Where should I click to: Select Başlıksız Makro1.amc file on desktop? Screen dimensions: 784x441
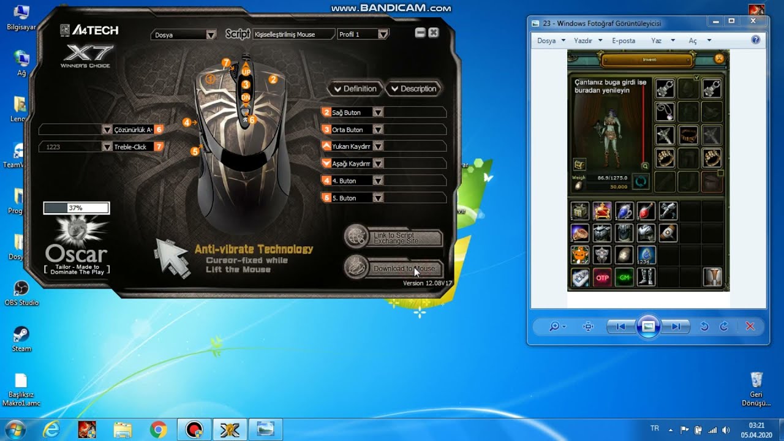point(21,390)
